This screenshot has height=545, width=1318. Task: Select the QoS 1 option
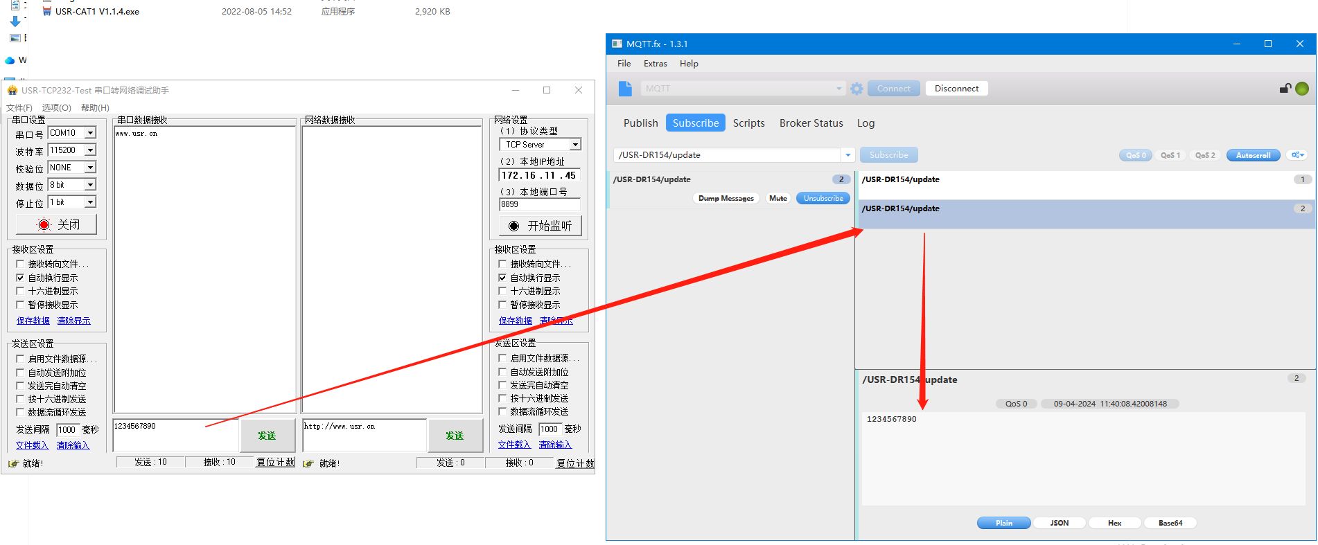point(1170,155)
